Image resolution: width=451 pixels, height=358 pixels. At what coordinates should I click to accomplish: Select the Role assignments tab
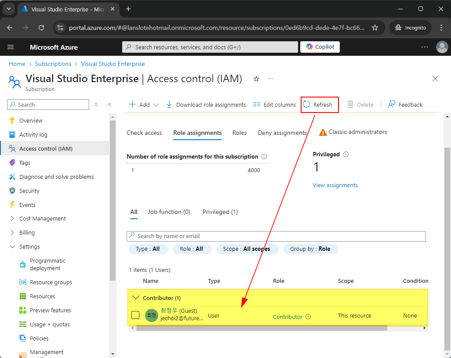coord(197,133)
